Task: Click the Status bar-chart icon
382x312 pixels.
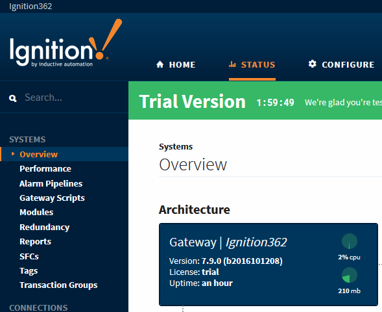Action: 232,64
